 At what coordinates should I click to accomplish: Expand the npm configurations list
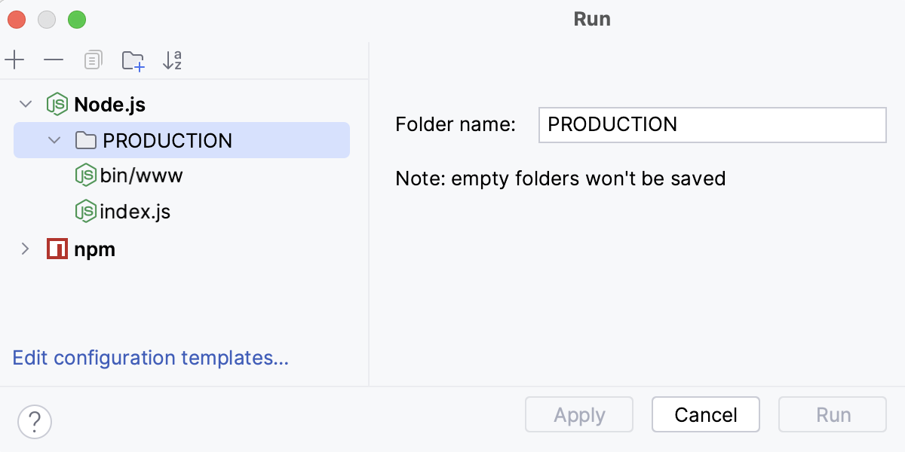coord(23,249)
